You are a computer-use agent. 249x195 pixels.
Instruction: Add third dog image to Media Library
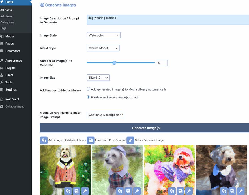tap(172, 191)
